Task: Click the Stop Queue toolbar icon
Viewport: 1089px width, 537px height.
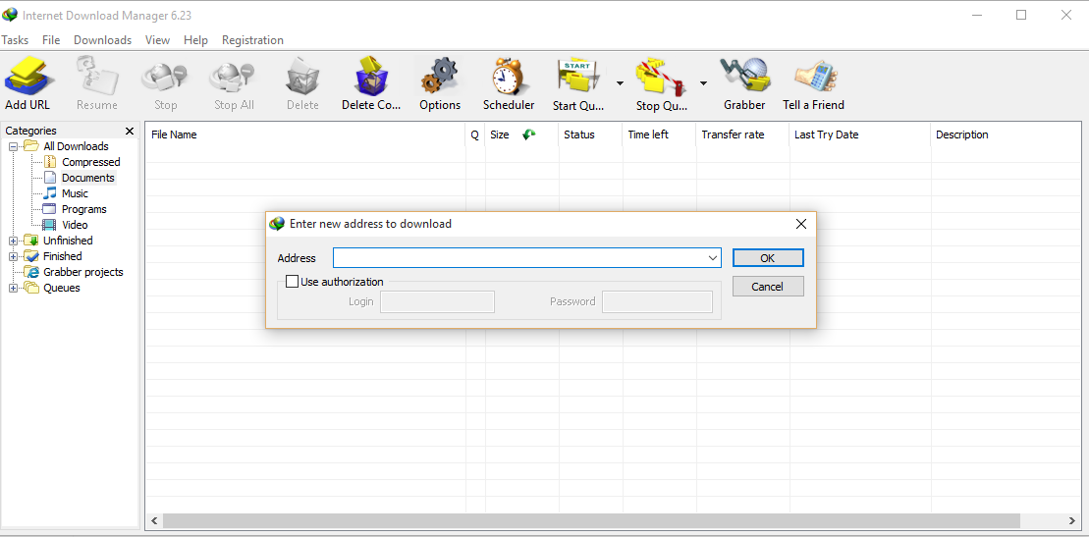Action: click(x=660, y=77)
